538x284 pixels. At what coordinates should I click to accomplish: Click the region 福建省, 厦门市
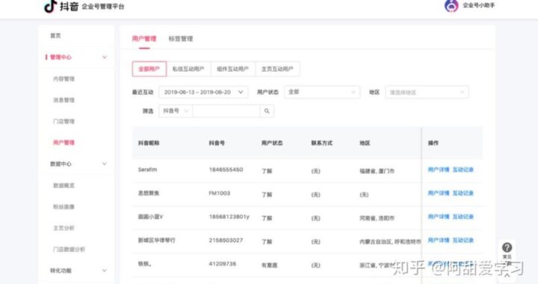[x=377, y=171]
